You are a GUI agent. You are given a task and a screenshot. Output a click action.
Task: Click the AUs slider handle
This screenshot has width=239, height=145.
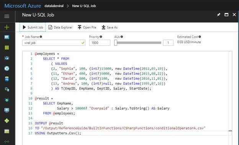pos(116,43)
